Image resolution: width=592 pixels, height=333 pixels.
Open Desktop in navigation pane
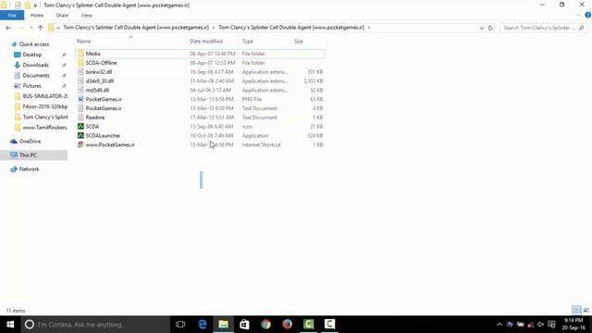(x=31, y=55)
